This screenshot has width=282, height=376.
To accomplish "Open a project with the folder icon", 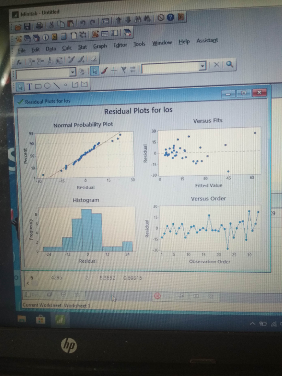I will (18, 27).
